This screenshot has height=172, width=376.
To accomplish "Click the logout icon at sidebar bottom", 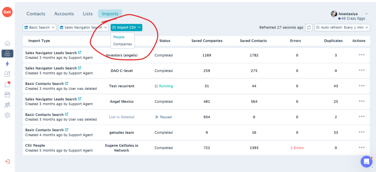I will 7,162.
